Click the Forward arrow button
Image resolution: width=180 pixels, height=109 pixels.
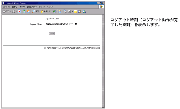pos(14,11)
